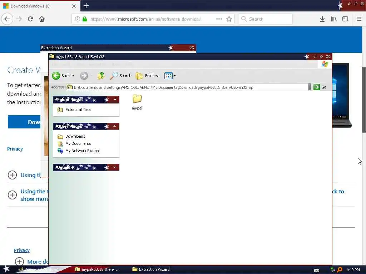Open the Explorer Search pane
This screenshot has height=274, width=366.
120,76
